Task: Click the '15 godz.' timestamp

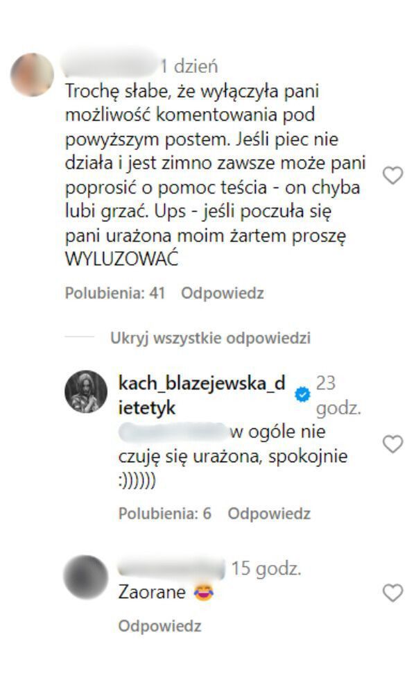Action: (266, 569)
